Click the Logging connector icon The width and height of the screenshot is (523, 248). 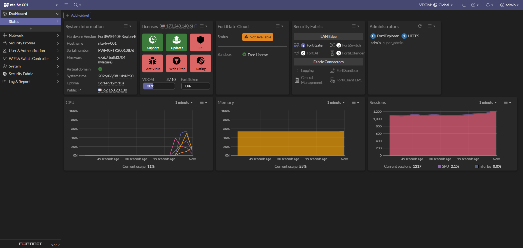[297, 71]
